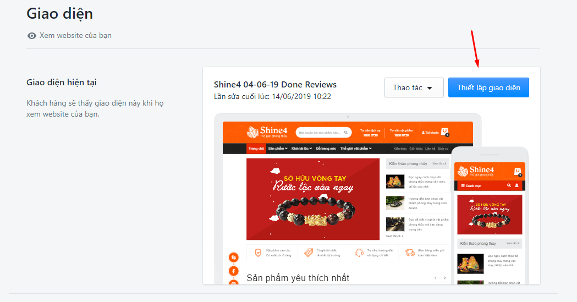Click the cart icon in desktop preview
The image size is (577, 302).
click(445, 132)
